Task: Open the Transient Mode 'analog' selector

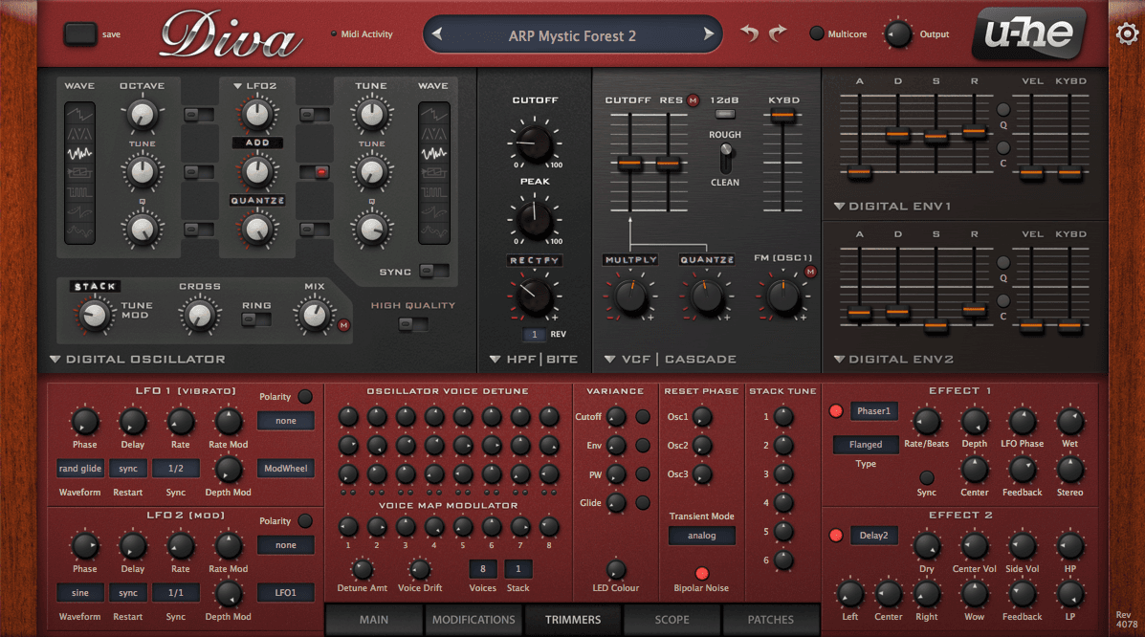Action: (x=702, y=536)
